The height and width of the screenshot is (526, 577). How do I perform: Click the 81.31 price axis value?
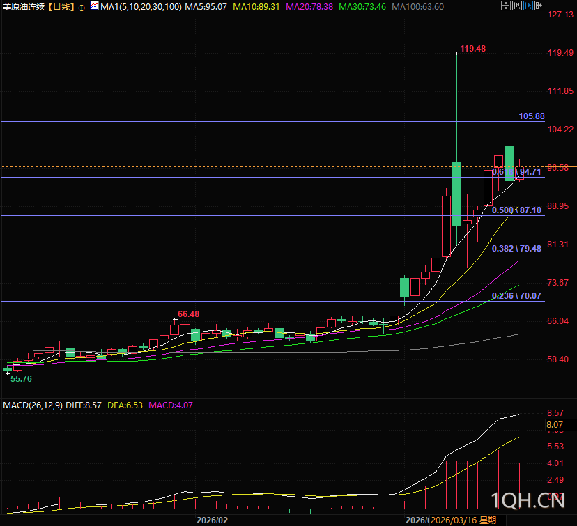558,245
